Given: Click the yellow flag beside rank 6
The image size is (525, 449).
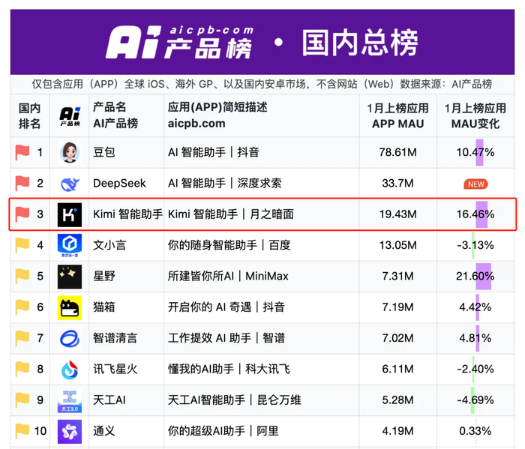Looking at the screenshot, I should (22, 307).
